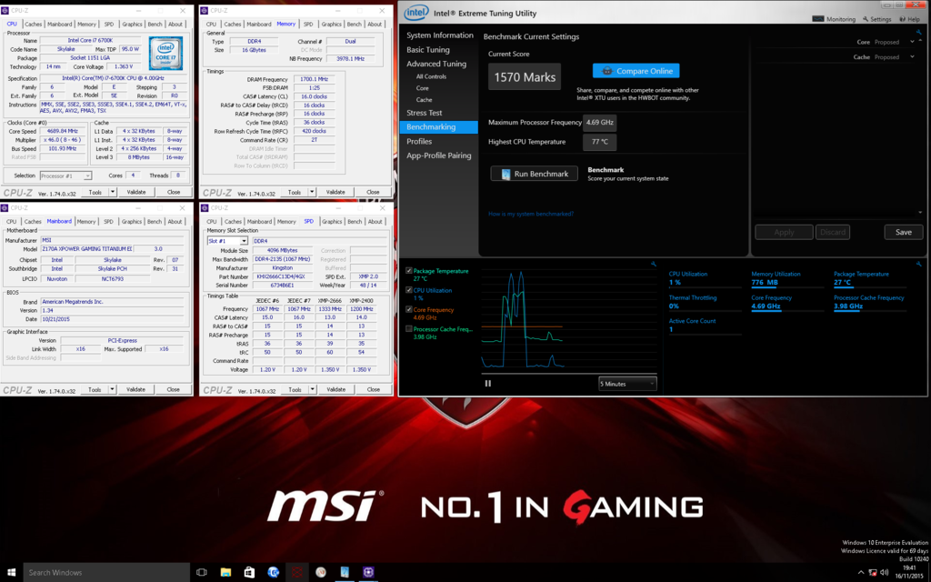Click the red icon on the taskbar
Image resolution: width=931 pixels, height=582 pixels.
point(297,573)
